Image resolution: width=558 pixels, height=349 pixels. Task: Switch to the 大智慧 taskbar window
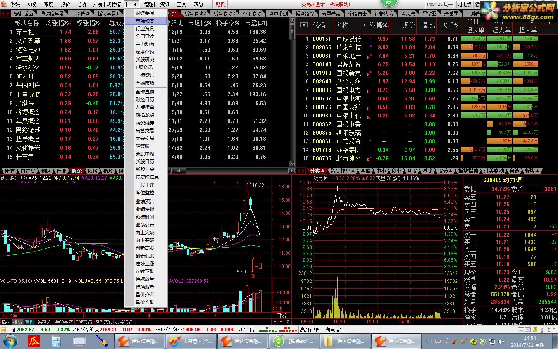pos(191,341)
